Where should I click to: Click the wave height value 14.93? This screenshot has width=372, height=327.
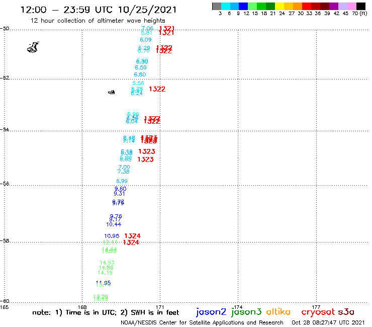click(x=107, y=263)
